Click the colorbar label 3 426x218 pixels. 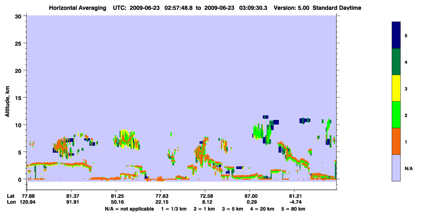tap(406, 88)
